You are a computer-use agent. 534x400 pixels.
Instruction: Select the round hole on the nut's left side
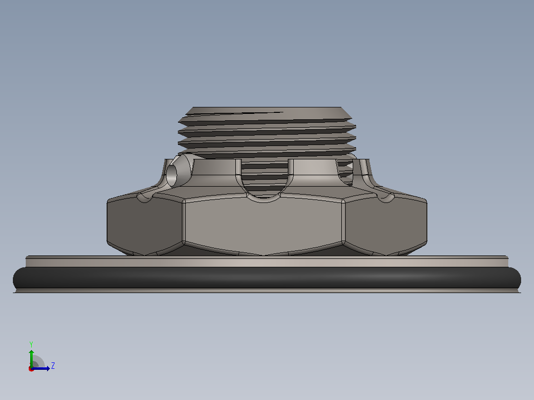(x=171, y=176)
